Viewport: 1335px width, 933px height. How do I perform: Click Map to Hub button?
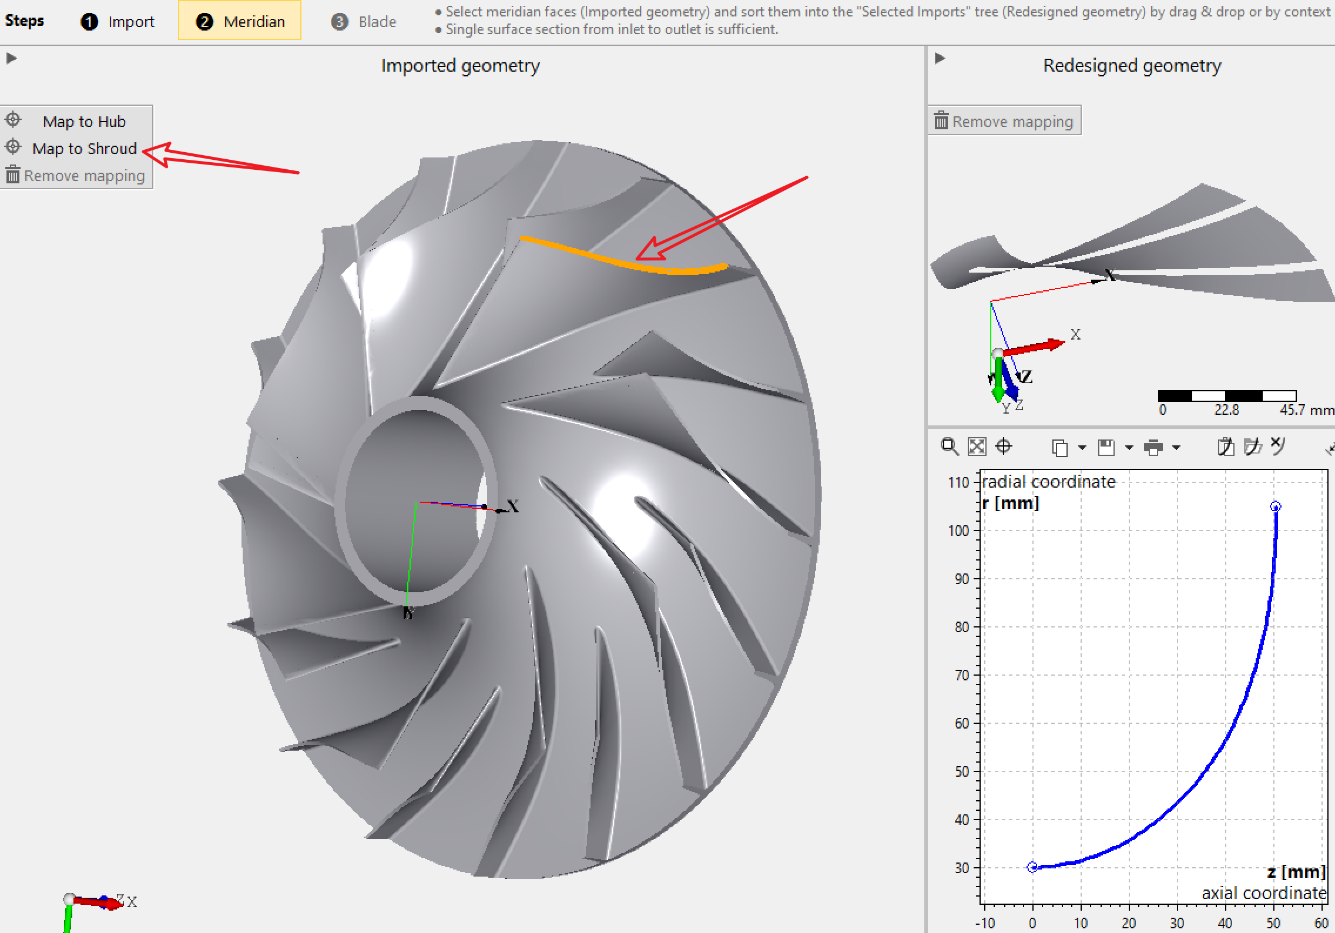click(83, 121)
